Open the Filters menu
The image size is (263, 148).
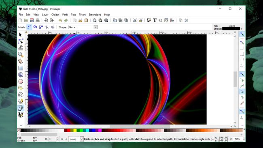coord(82,15)
